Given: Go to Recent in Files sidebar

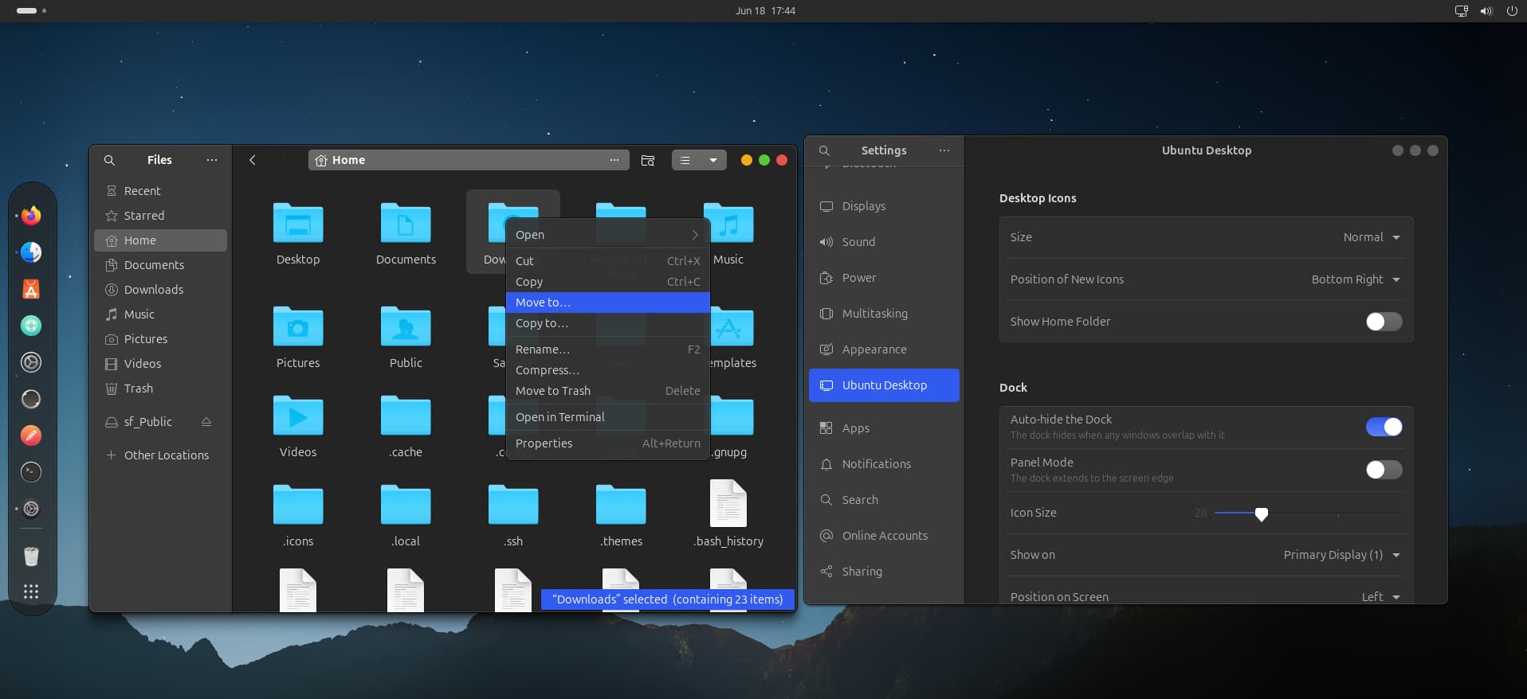Looking at the screenshot, I should [160, 191].
